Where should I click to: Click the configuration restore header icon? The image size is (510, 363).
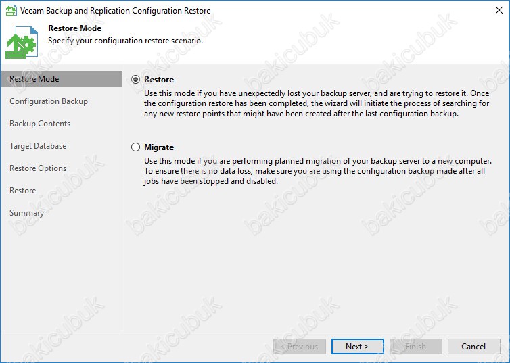click(x=22, y=42)
